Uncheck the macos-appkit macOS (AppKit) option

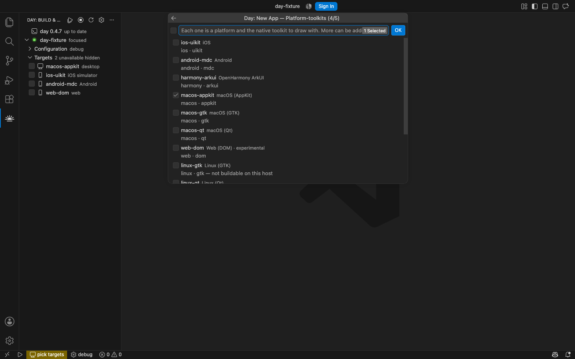[x=176, y=95]
